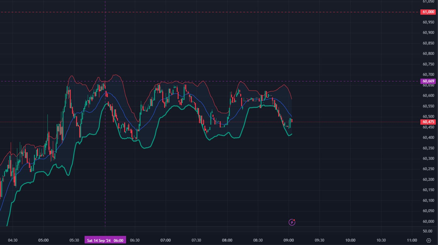
Task: Click the 09:00 time axis label
Action: 289,240
